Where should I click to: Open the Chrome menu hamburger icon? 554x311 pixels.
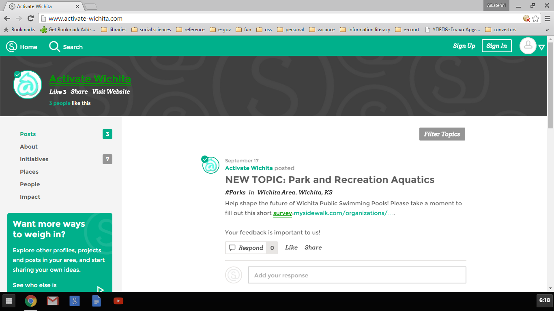coord(548,18)
